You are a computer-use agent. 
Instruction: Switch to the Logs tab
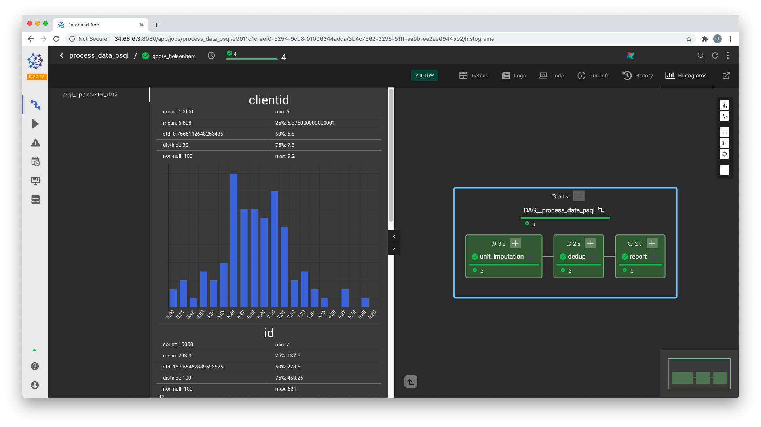coord(514,76)
